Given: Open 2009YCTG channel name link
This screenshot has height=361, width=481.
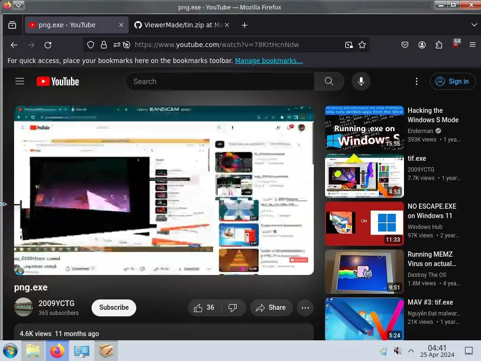Looking at the screenshot, I should [56, 303].
